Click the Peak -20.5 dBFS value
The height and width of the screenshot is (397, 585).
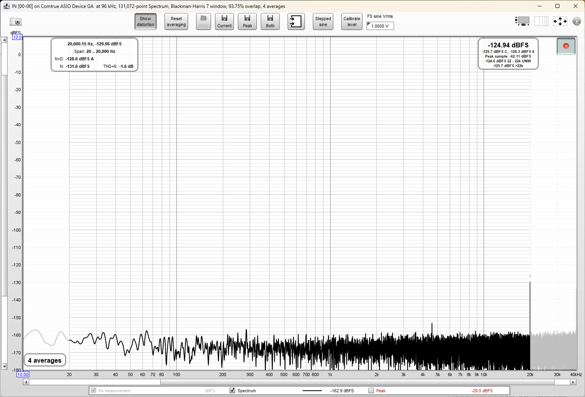(482, 391)
